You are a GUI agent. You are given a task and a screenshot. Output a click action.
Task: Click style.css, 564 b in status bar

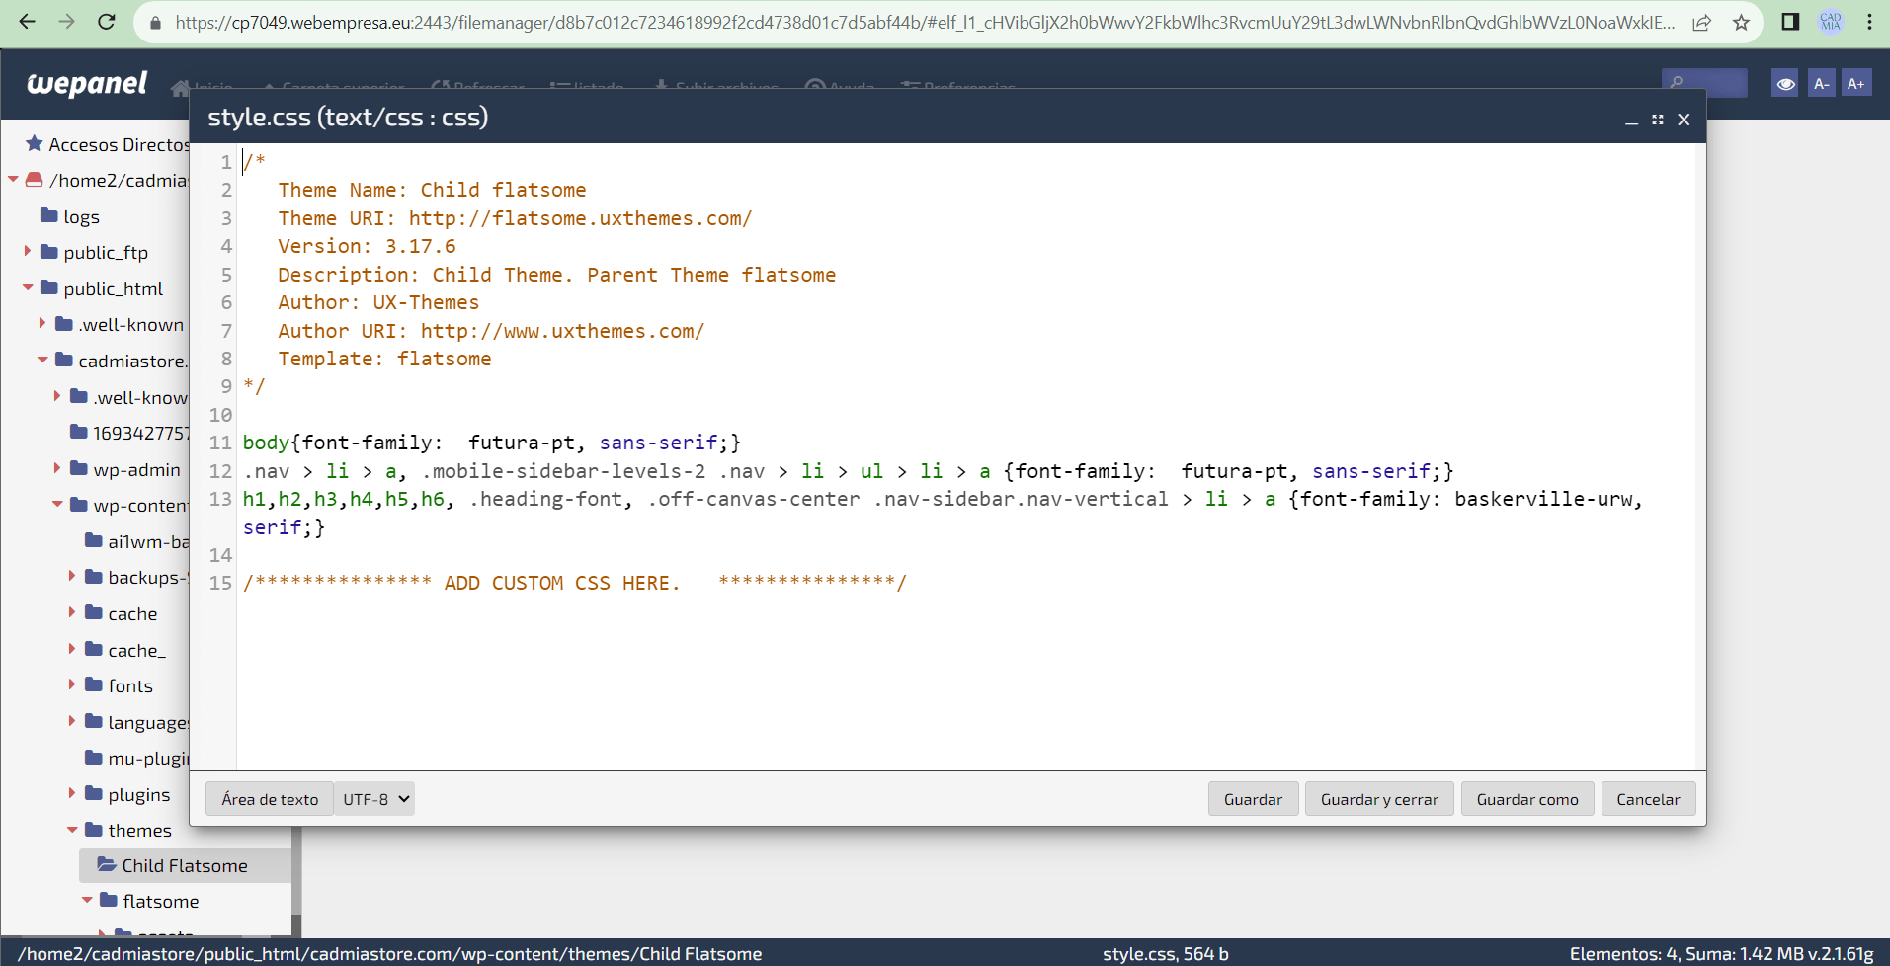click(1165, 954)
